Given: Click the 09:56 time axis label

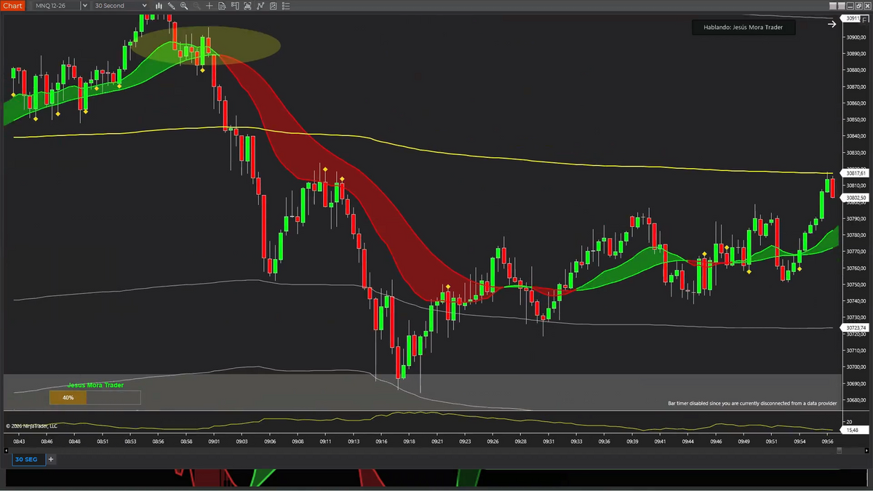Looking at the screenshot, I should (827, 442).
